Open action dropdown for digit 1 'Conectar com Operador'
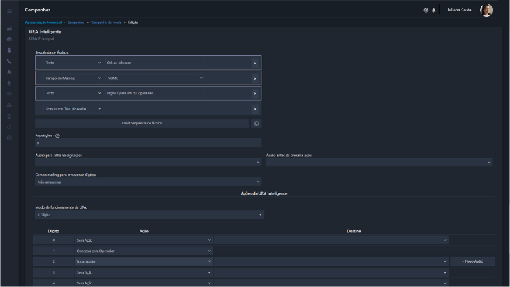Screen dimensions: 510x287 pyautogui.click(x=142, y=251)
